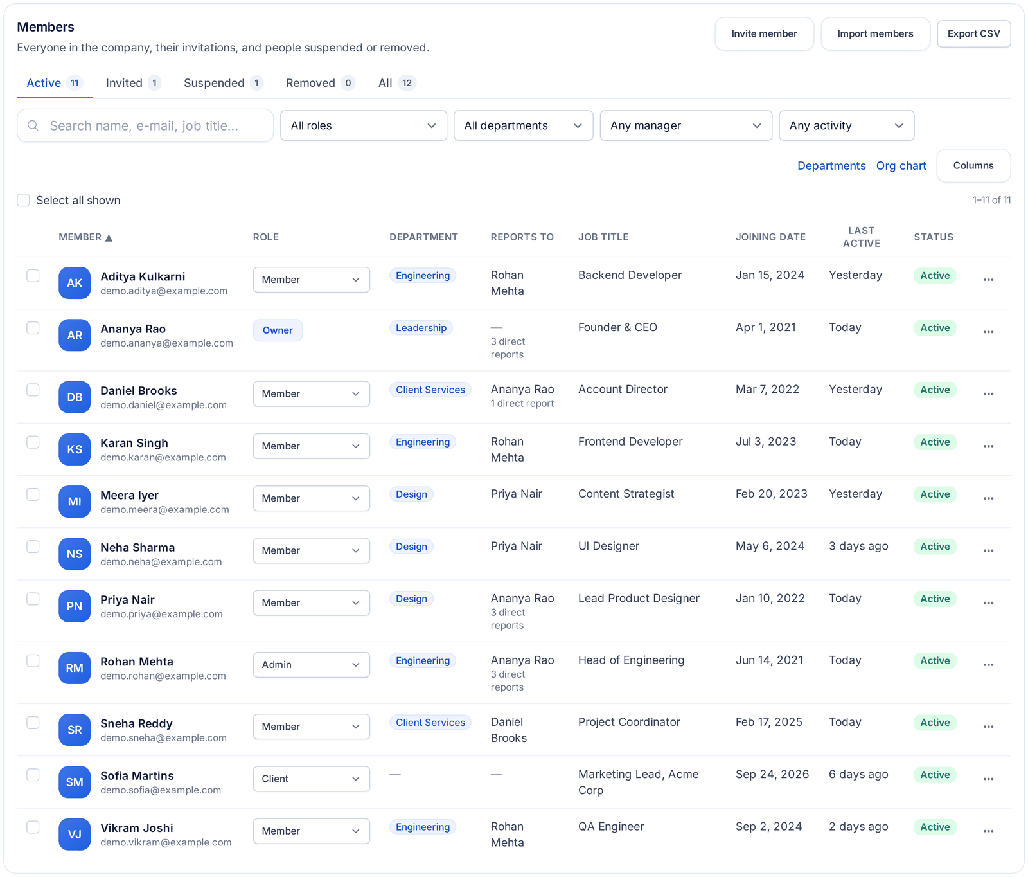The height and width of the screenshot is (877, 1028).
Task: Tick the checkbox beside Priya Nair
Action: [33, 599]
